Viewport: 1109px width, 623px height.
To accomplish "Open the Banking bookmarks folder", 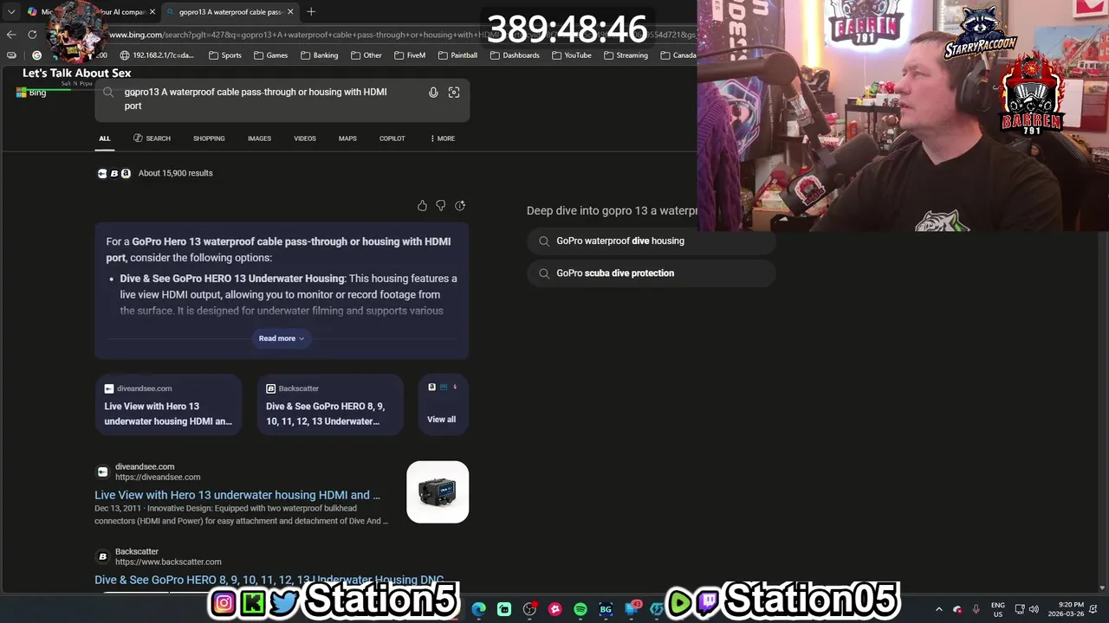I will click(320, 55).
